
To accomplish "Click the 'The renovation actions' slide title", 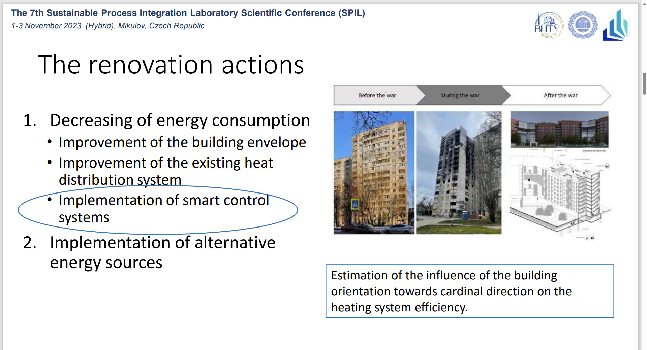I will [x=171, y=65].
